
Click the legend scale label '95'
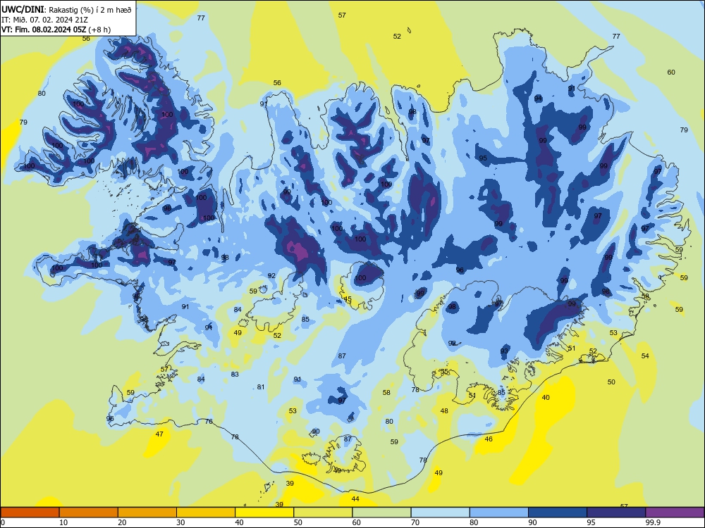tap(591, 522)
